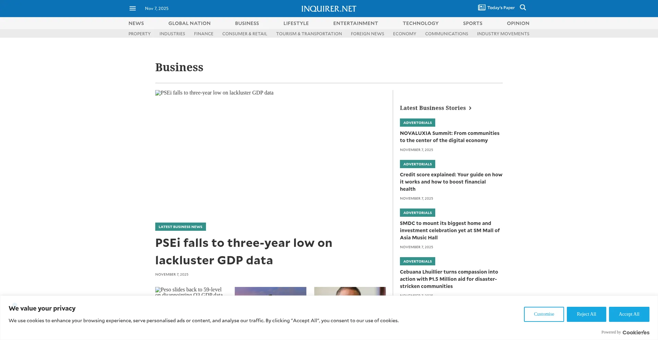Open Peso slides back story thumbnail
This screenshot has height=340, width=658.
pos(191,291)
